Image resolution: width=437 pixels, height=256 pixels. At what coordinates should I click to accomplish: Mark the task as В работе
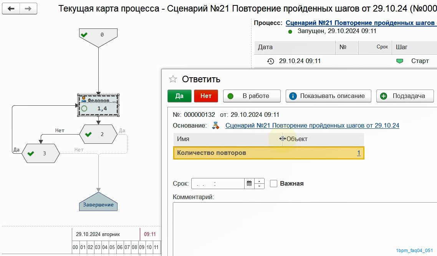click(252, 96)
